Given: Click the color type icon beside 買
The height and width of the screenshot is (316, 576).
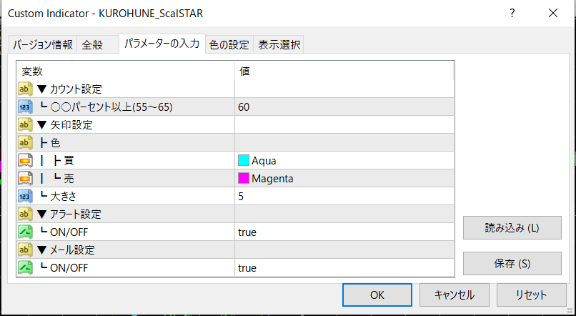Looking at the screenshot, I should click(26, 160).
